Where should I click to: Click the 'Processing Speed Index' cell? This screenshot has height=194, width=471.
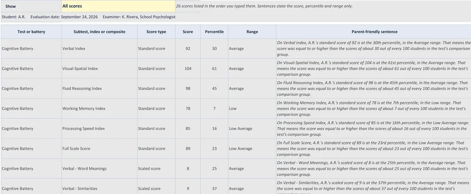pos(99,129)
